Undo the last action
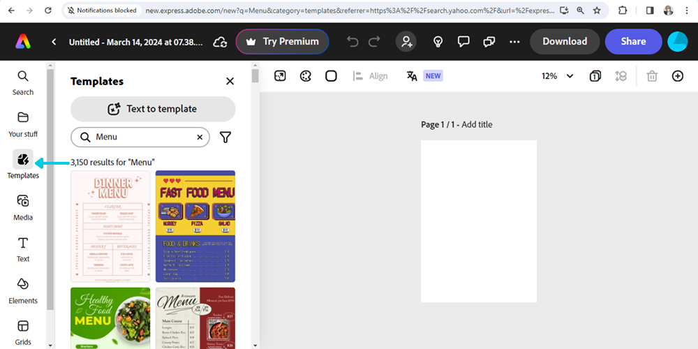This screenshot has height=349, width=698. pyautogui.click(x=352, y=42)
